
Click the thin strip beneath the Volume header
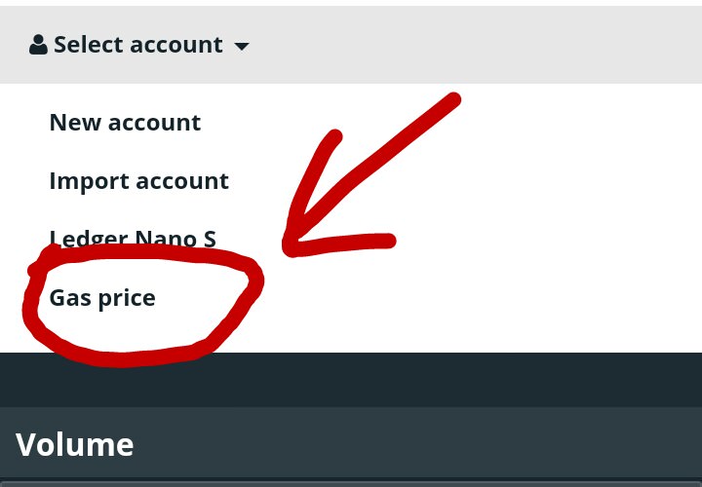click(351, 482)
